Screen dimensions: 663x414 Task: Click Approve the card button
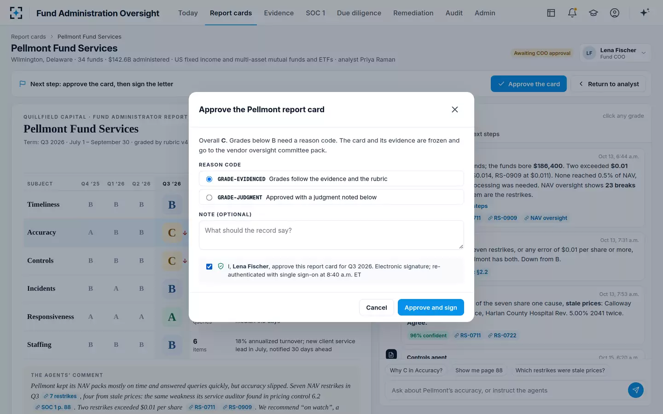[x=529, y=84]
